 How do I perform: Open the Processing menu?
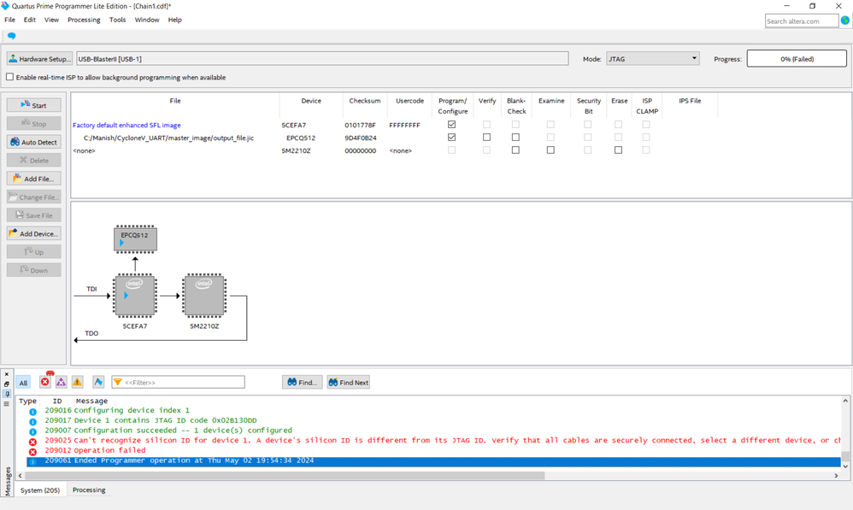point(84,20)
